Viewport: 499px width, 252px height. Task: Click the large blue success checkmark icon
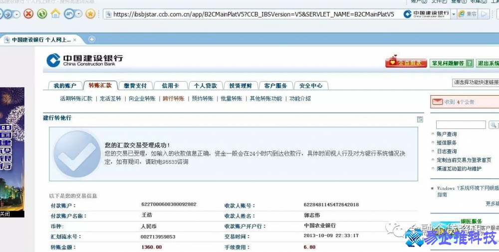[x=77, y=154]
